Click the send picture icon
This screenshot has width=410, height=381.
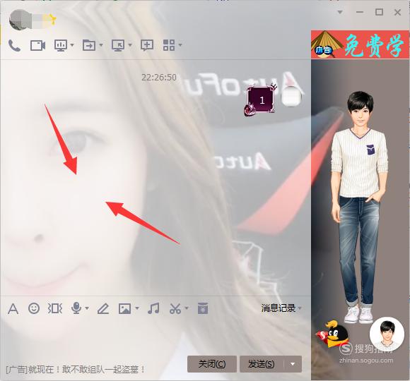pyautogui.click(x=124, y=308)
